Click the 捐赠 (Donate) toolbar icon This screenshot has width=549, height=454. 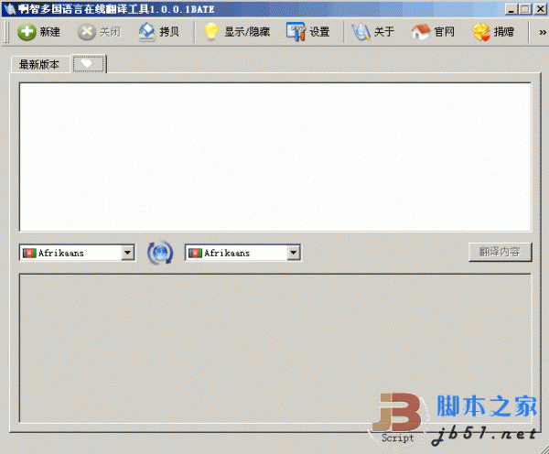point(481,32)
